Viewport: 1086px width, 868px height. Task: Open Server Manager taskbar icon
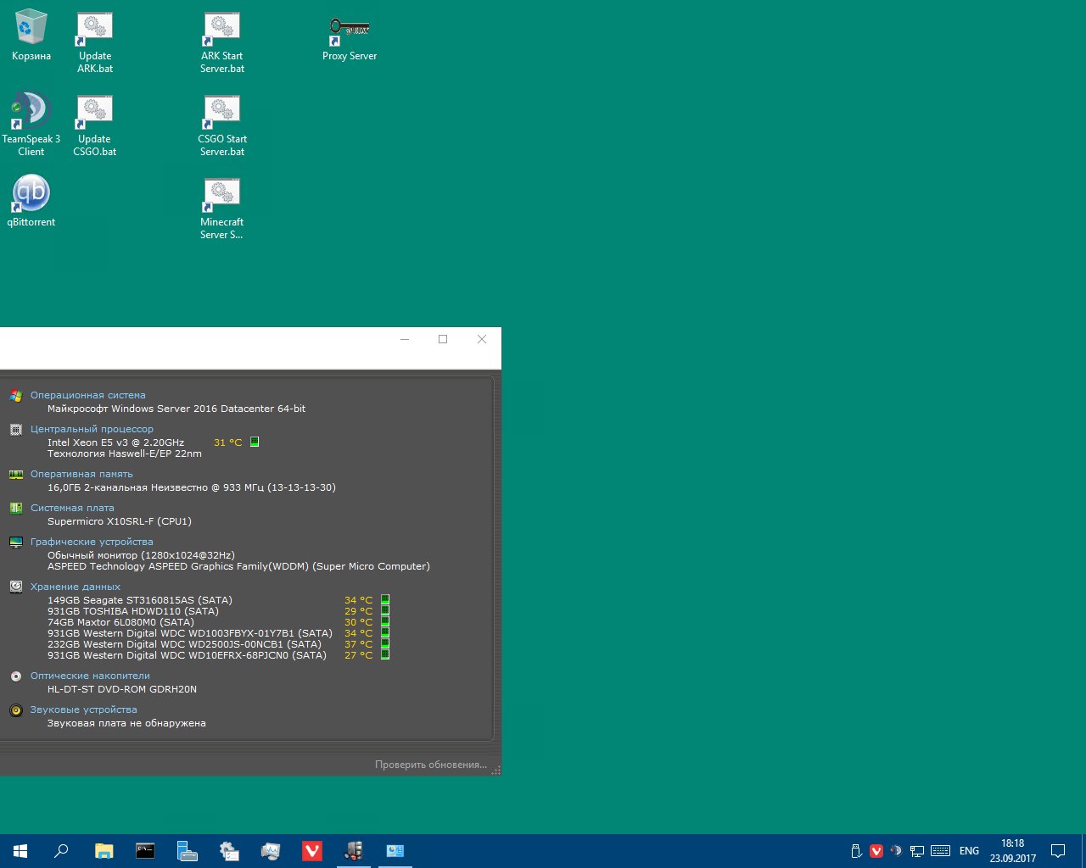(x=187, y=851)
